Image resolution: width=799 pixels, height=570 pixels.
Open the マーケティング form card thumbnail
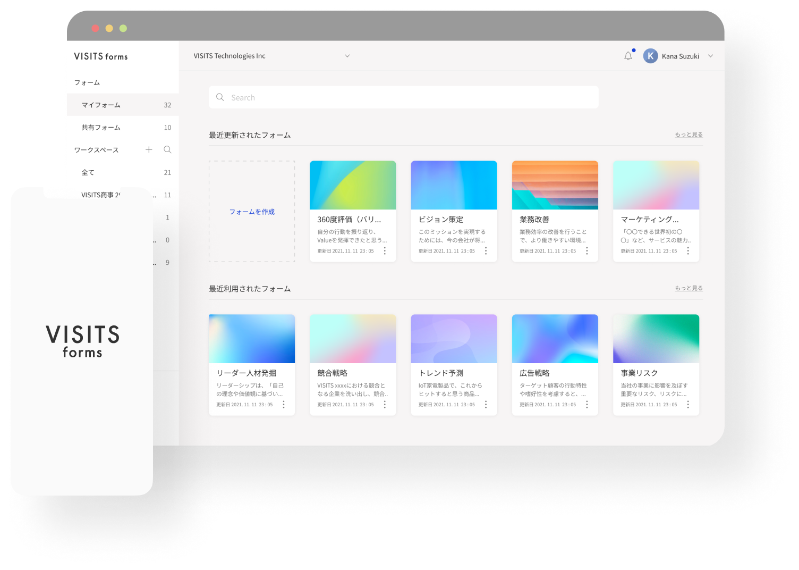coord(656,185)
